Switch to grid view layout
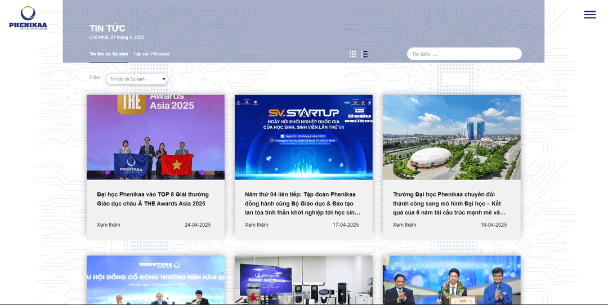The width and height of the screenshot is (608, 305). click(352, 54)
